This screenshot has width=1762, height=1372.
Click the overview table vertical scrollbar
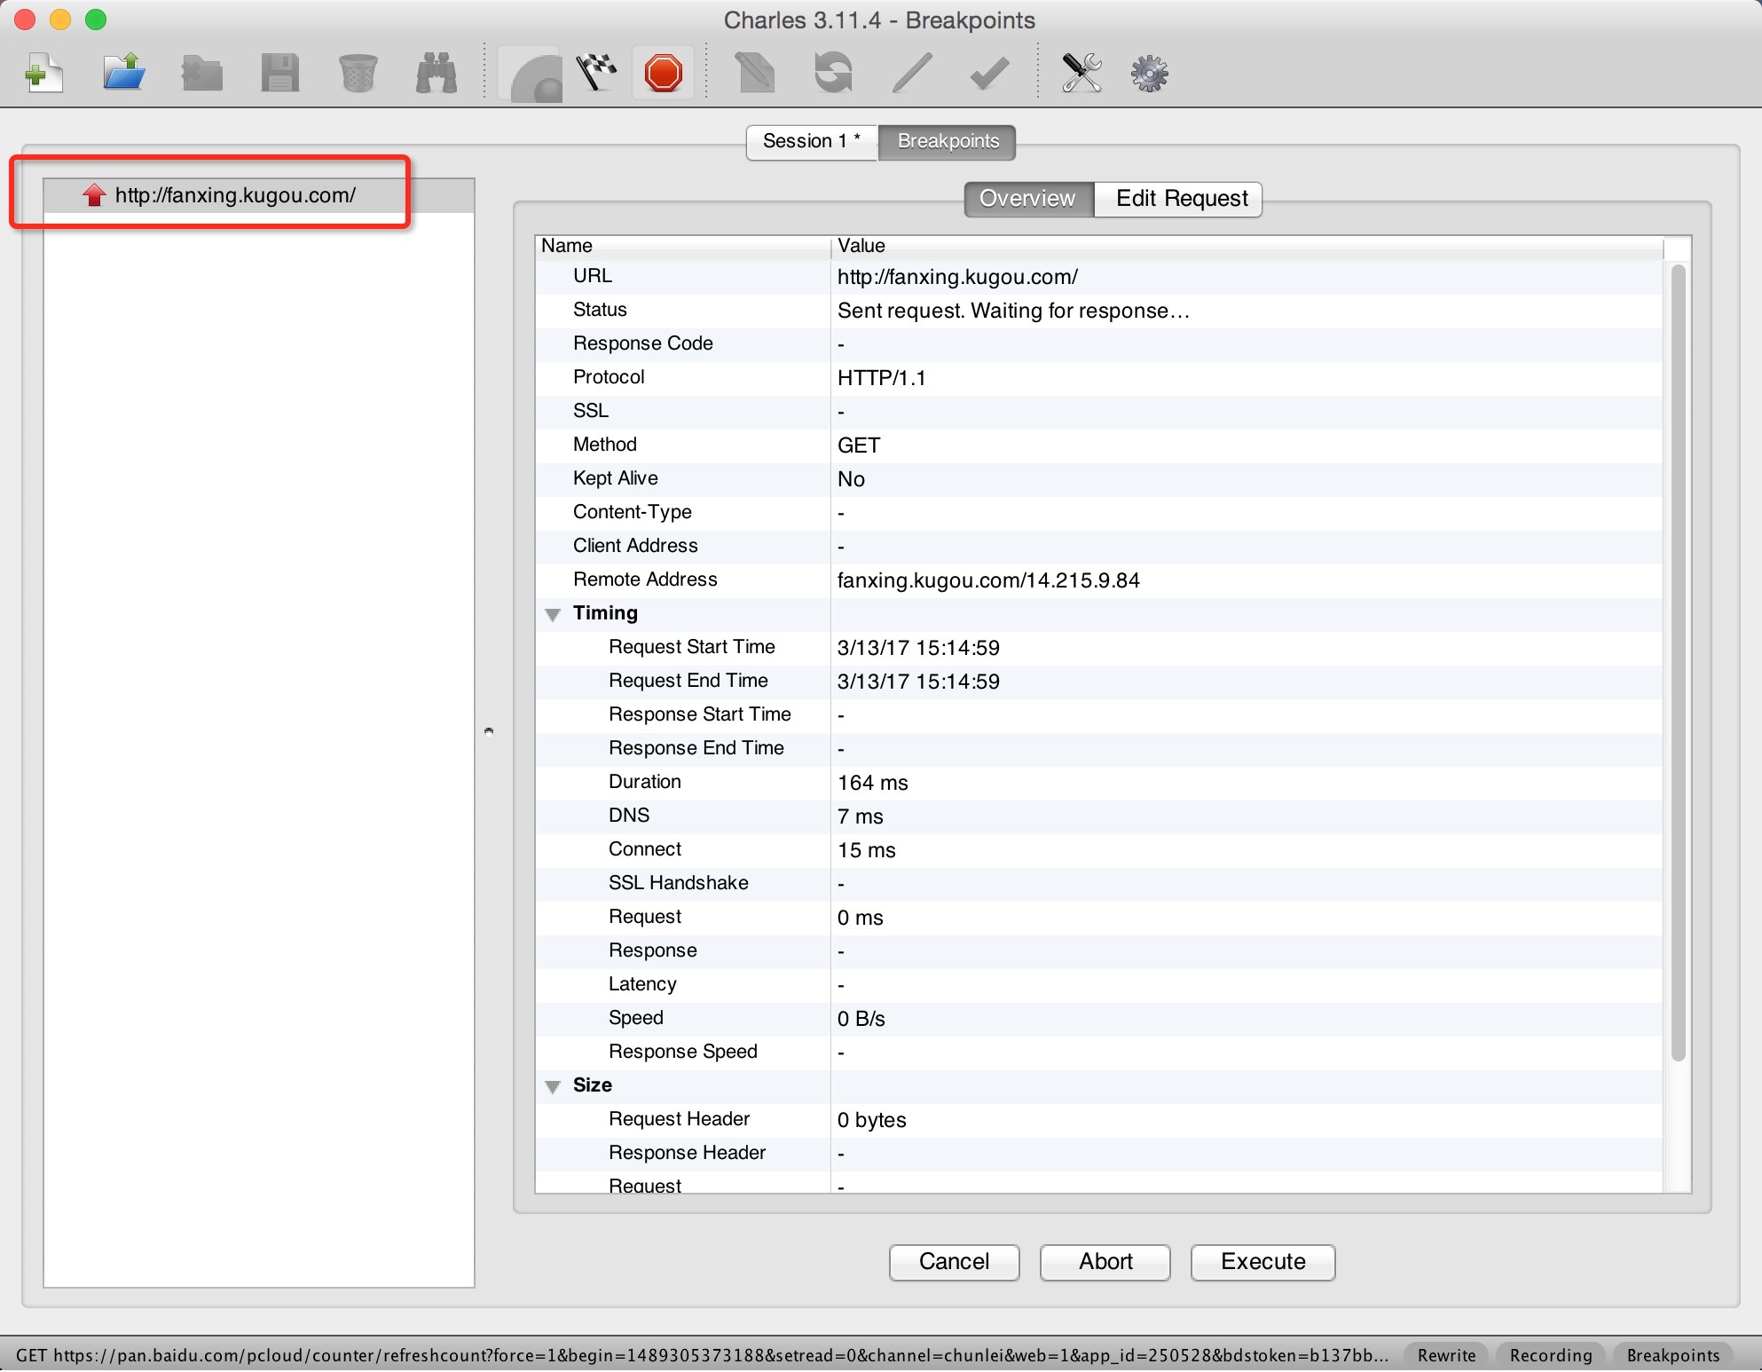(1677, 661)
